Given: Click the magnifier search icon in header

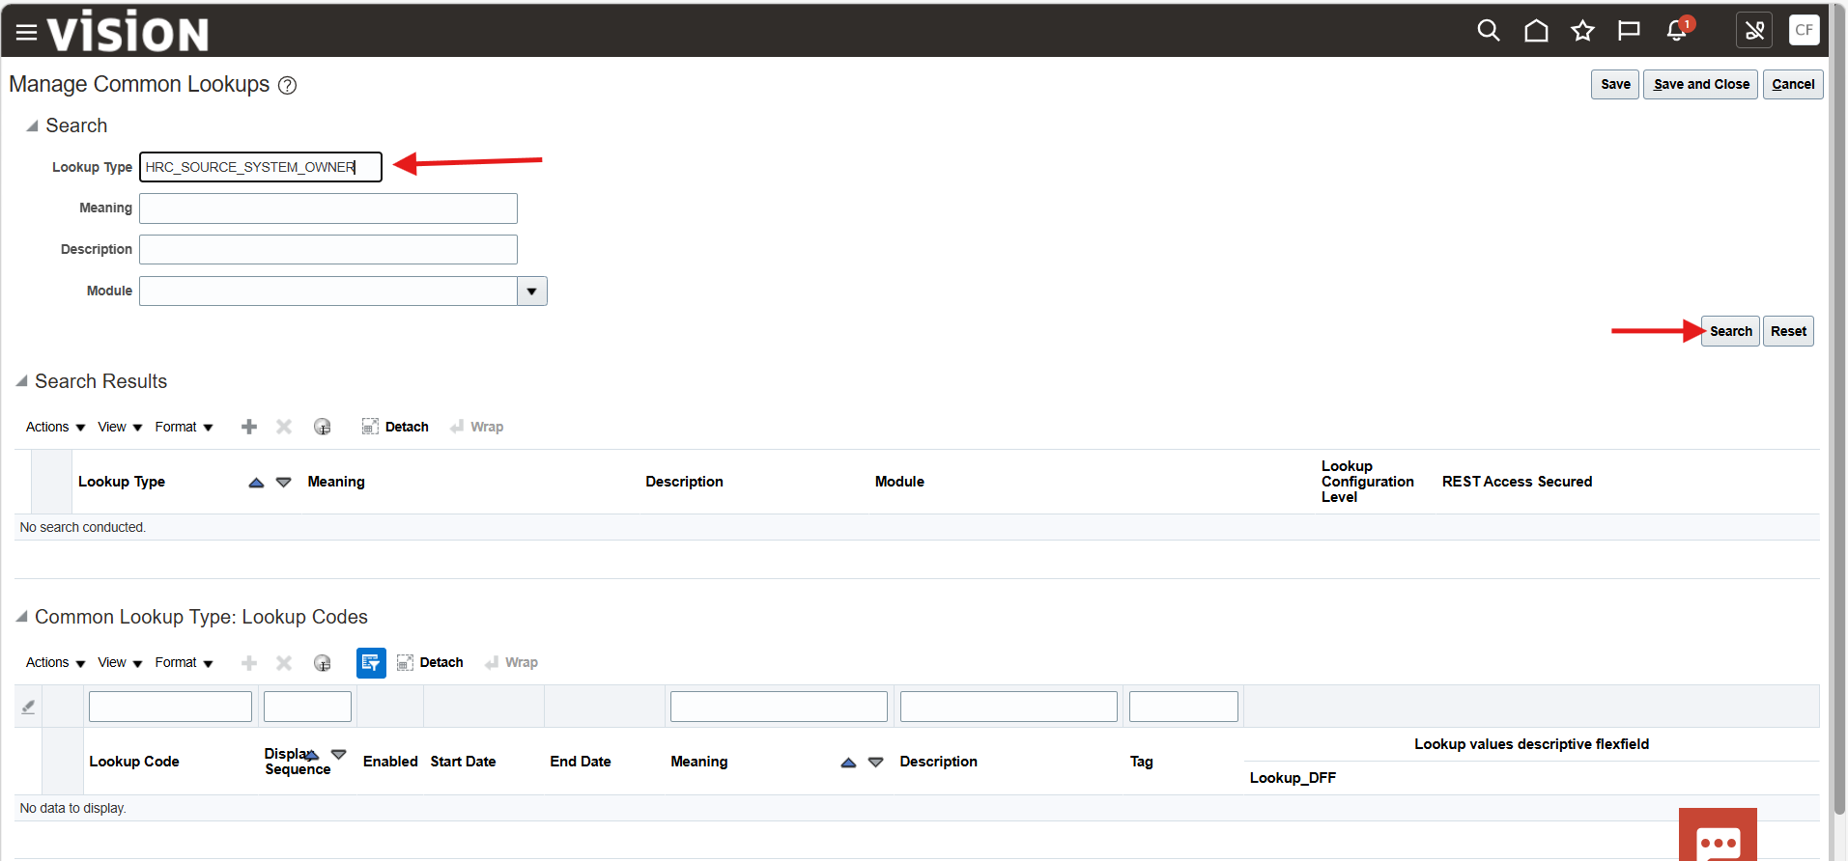Looking at the screenshot, I should point(1488,31).
